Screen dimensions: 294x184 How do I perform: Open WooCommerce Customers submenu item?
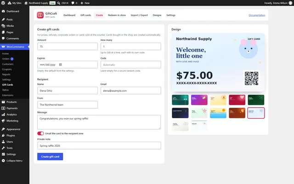8,64
